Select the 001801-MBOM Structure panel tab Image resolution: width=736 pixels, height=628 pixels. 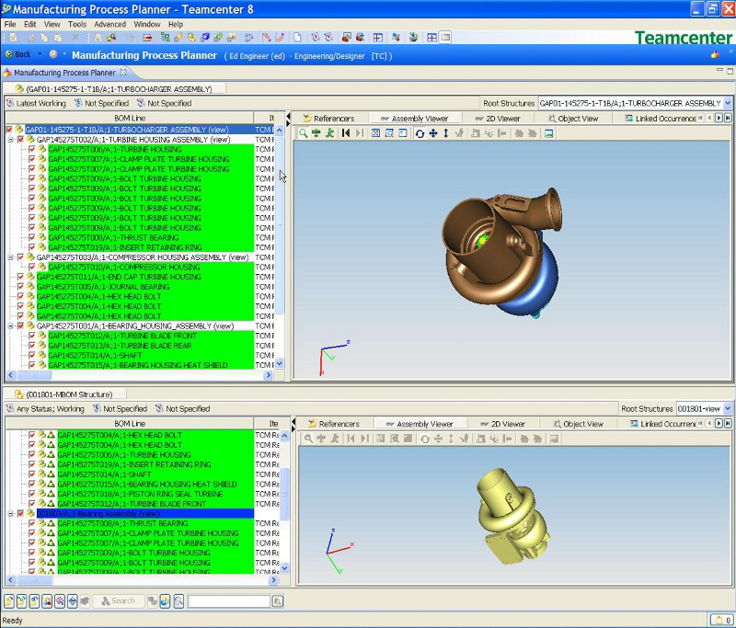63,394
